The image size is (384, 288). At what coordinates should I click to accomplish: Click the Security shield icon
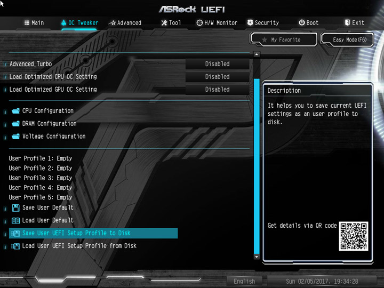tap(250, 22)
